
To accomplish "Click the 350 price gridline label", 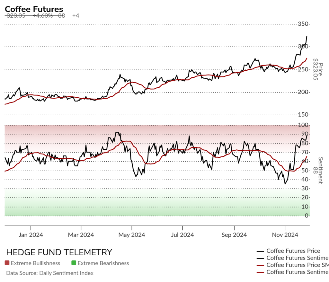I will pos(303,24).
